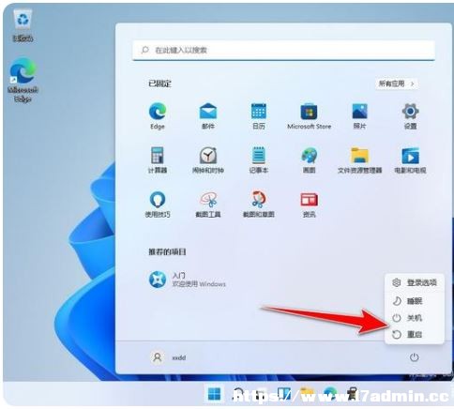Click the power button in Start menu
Screen dimensions: 454x409
tap(414, 357)
